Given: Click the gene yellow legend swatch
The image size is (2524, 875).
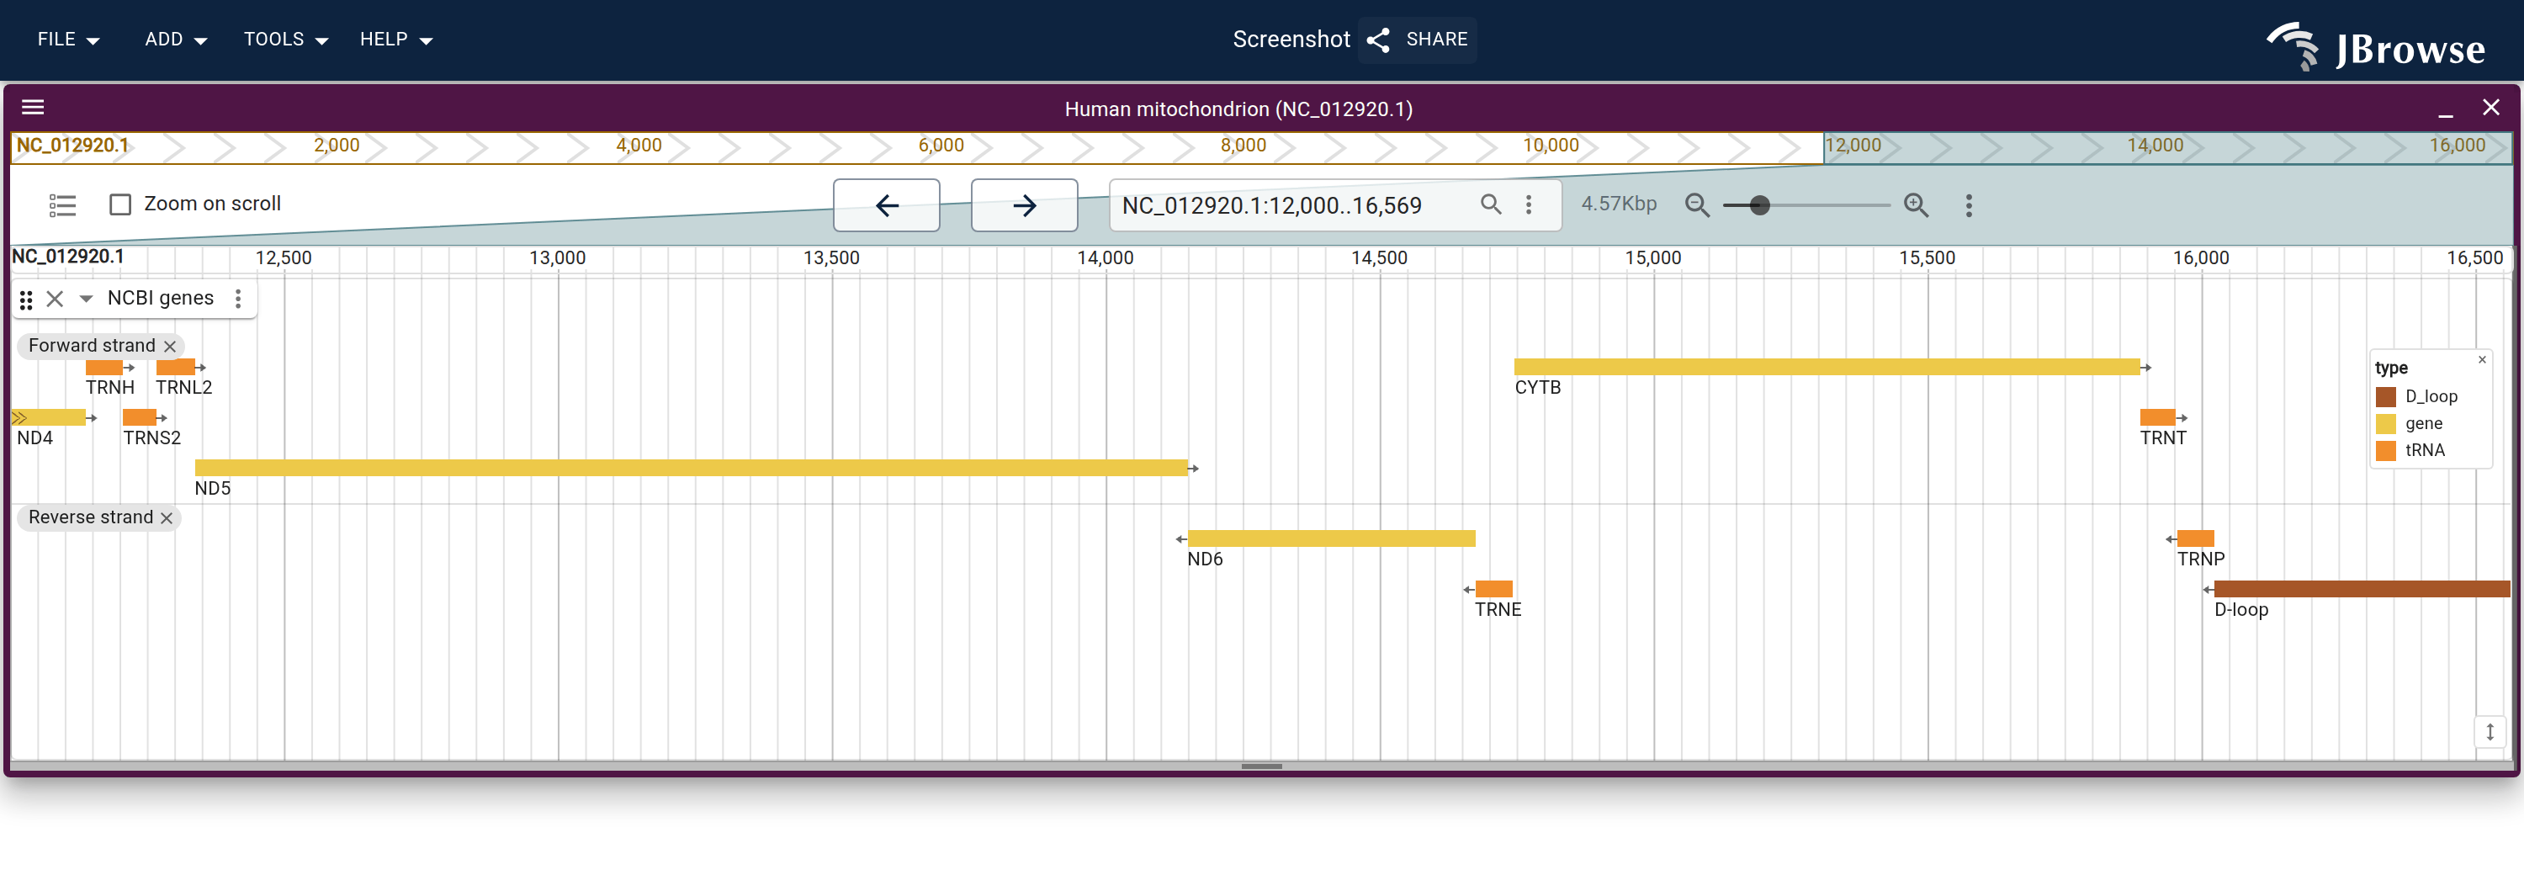Looking at the screenshot, I should (2386, 423).
